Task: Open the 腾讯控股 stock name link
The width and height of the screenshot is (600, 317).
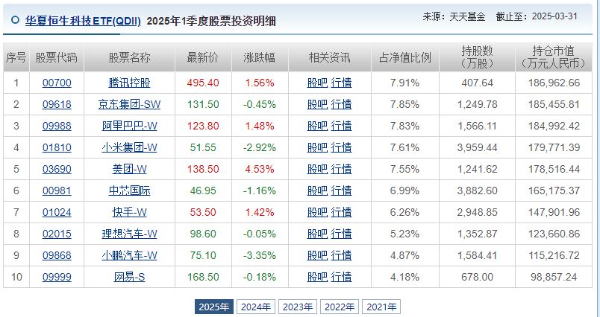Action: pos(129,83)
